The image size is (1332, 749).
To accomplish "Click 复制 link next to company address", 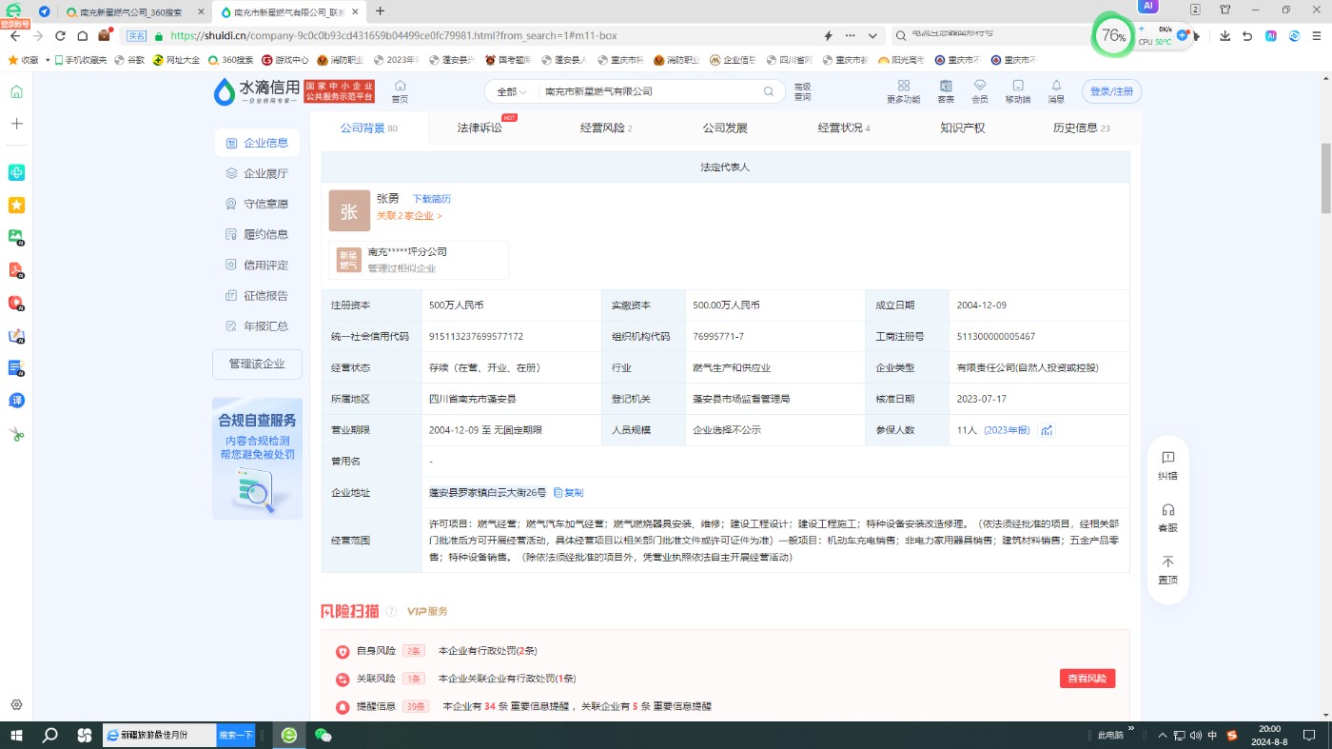I will (568, 493).
